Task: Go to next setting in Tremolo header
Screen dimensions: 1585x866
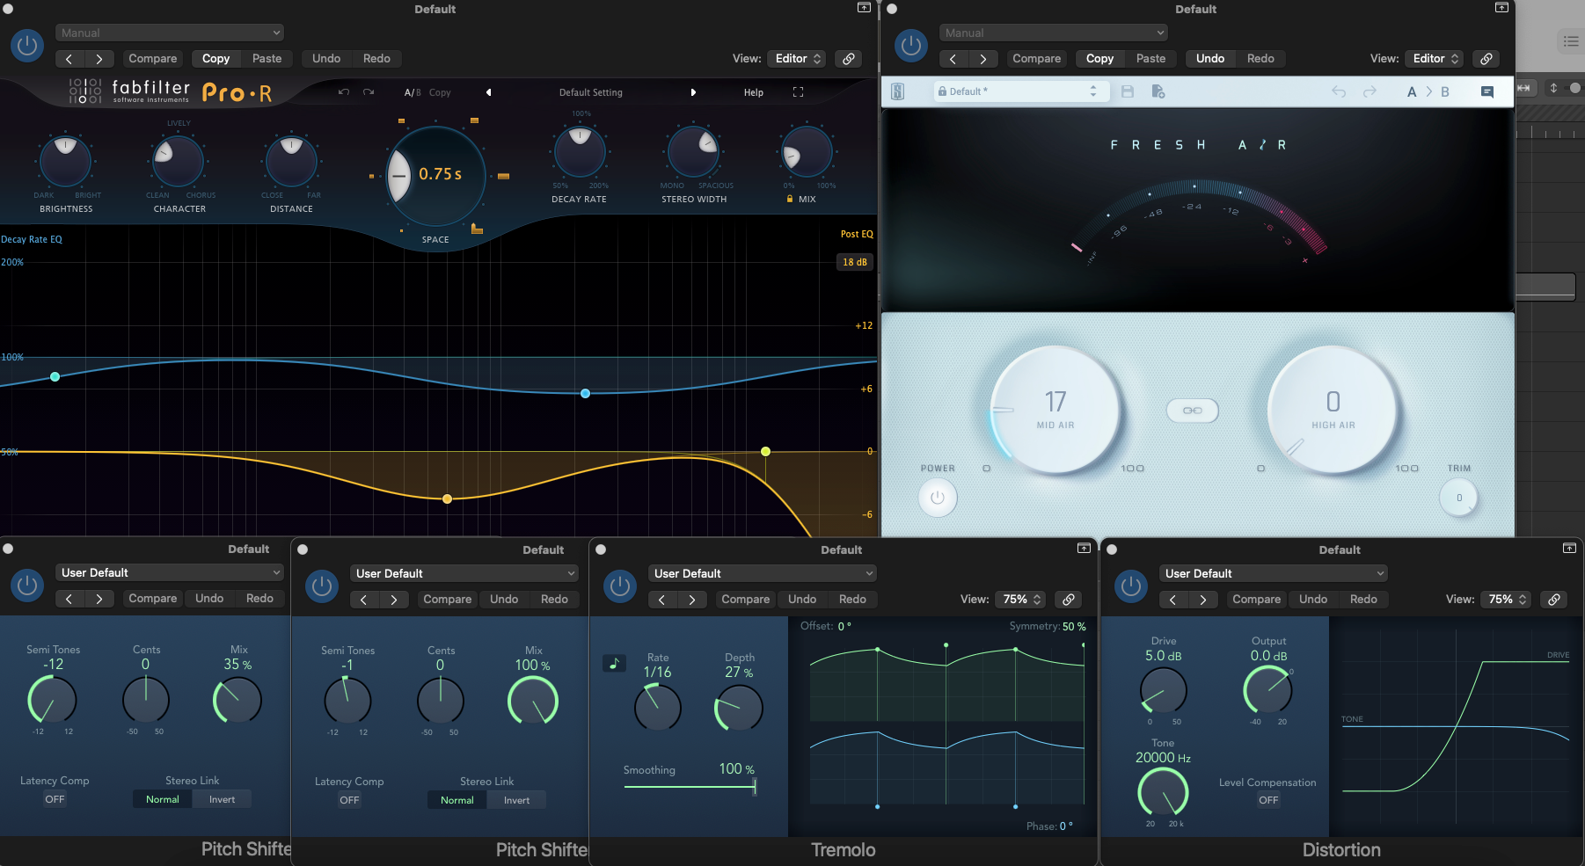Action: coord(692,600)
